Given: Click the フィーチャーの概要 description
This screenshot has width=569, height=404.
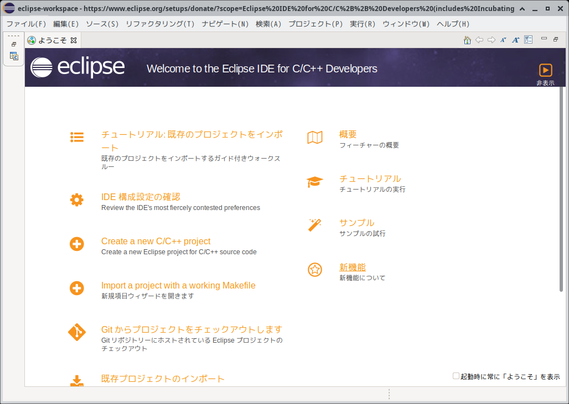Looking at the screenshot, I should [x=369, y=145].
